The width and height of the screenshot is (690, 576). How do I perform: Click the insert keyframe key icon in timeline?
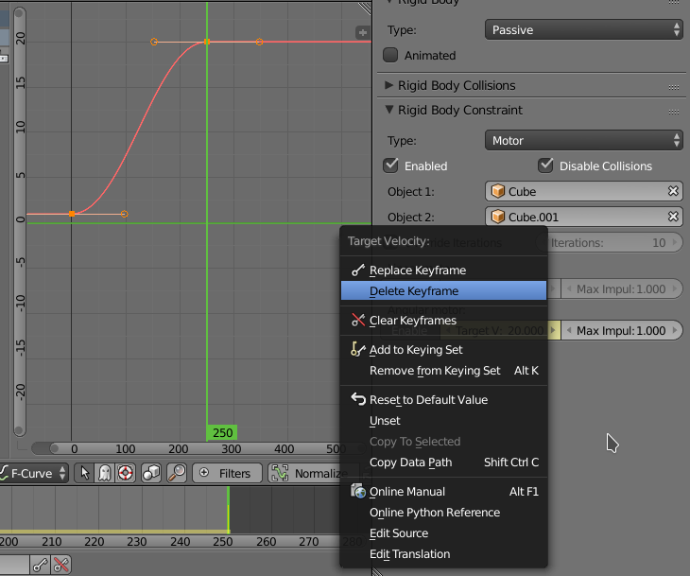pos(41,565)
